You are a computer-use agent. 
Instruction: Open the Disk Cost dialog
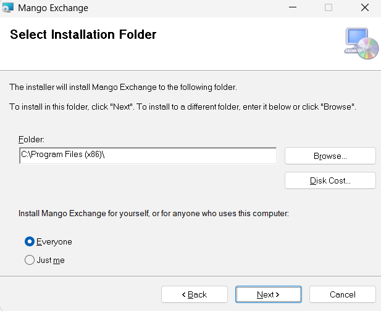[330, 180]
